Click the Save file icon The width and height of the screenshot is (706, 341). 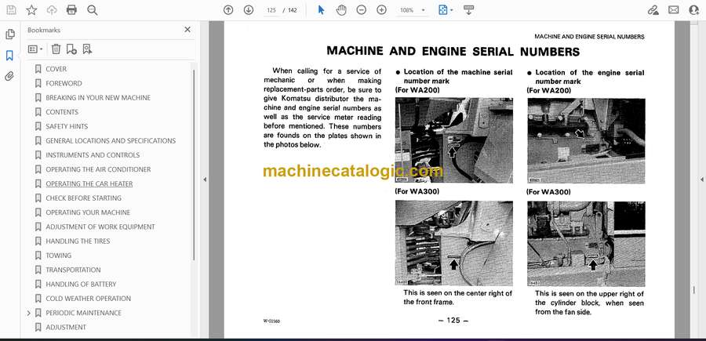click(11, 10)
